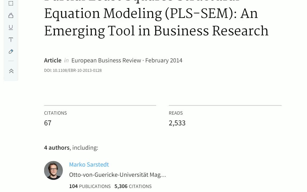This screenshot has width=307, height=192.
Task: Click the February 2014 publication date
Action: pyautogui.click(x=164, y=61)
